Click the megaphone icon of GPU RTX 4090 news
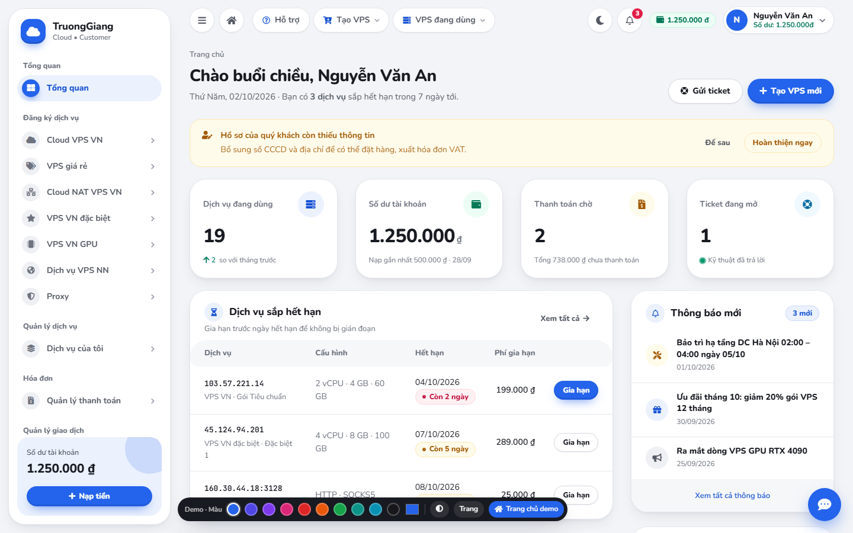This screenshot has width=853, height=533. 657,457
